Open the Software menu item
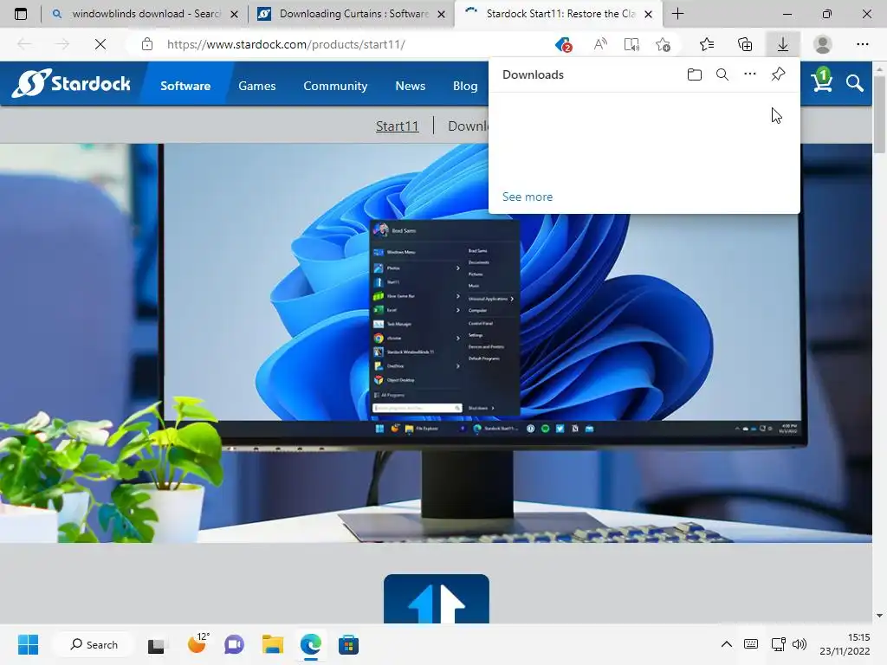Image resolution: width=887 pixels, height=665 pixels. tap(185, 86)
